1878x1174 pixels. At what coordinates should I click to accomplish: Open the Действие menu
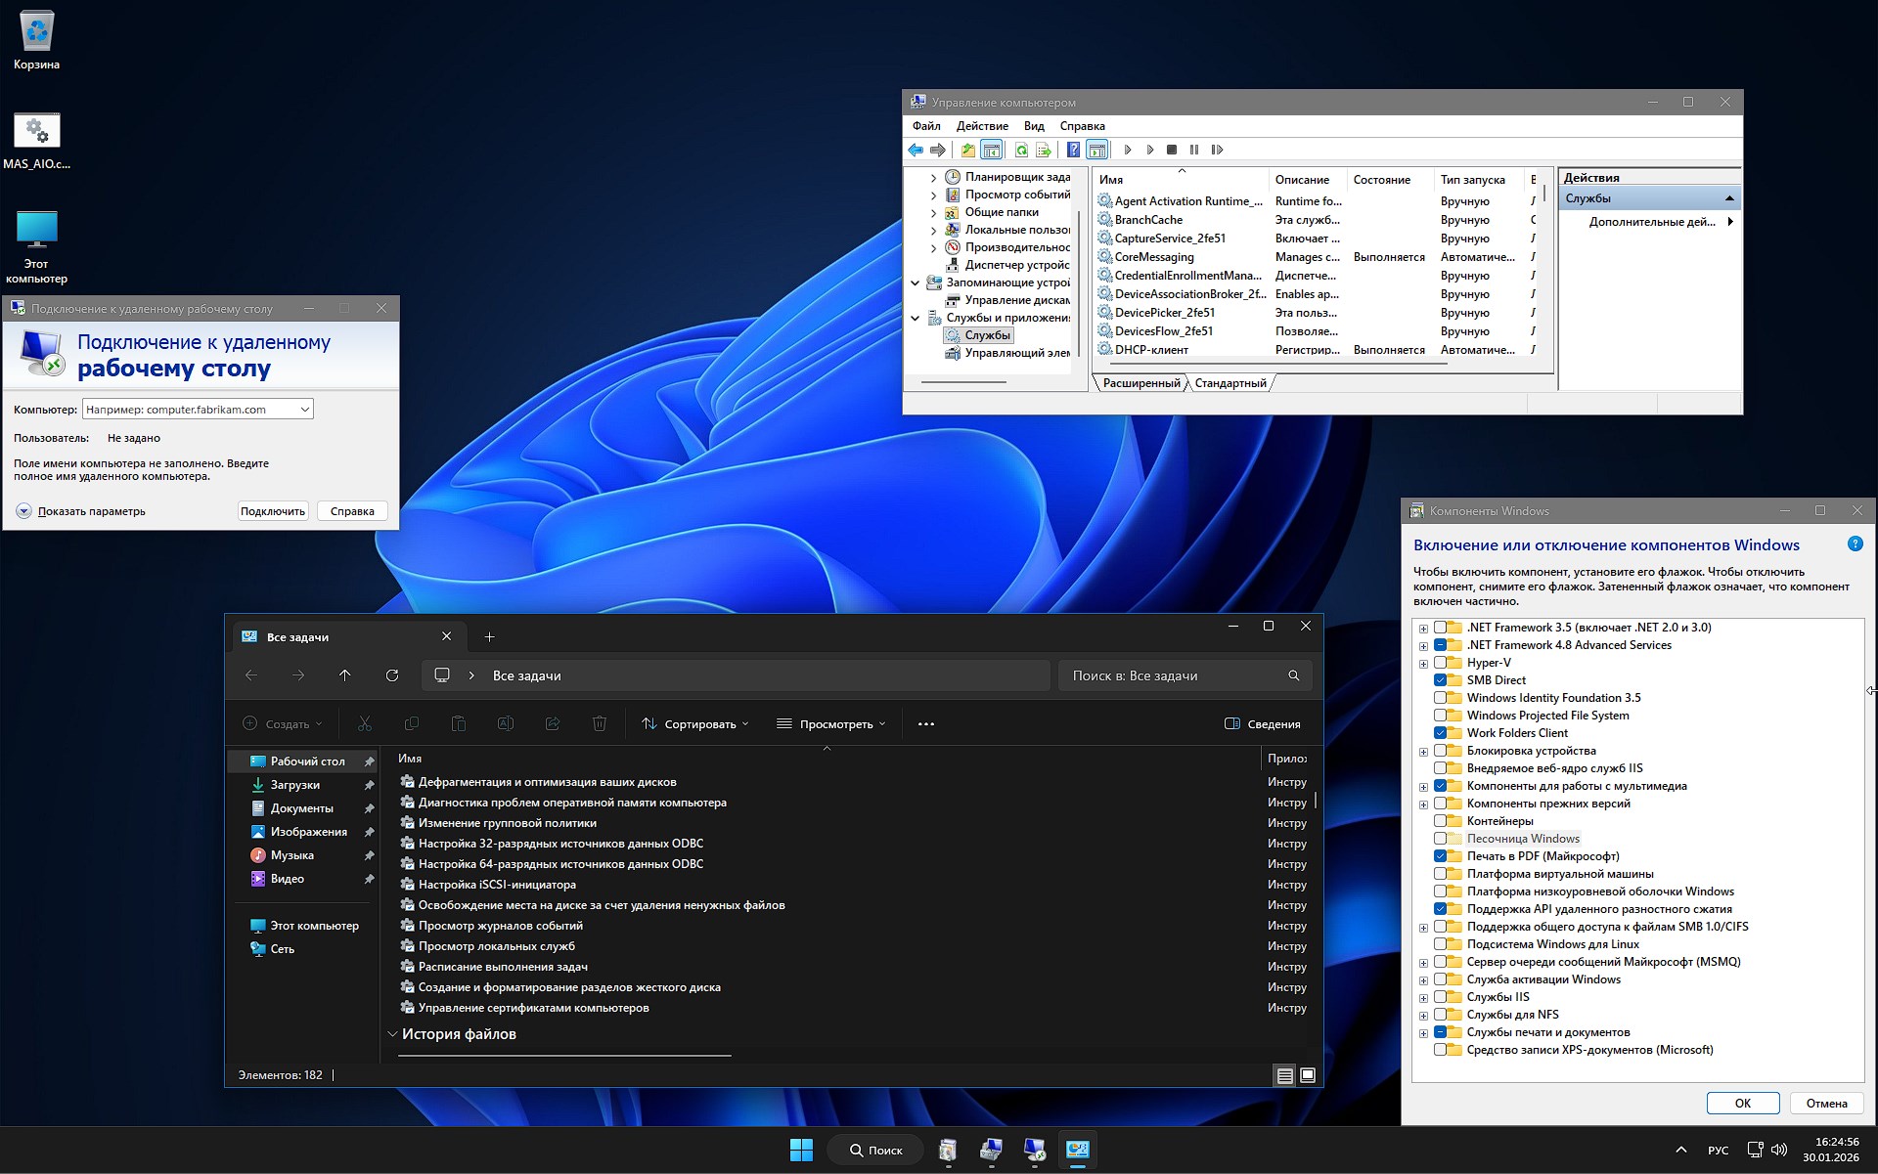tap(981, 126)
